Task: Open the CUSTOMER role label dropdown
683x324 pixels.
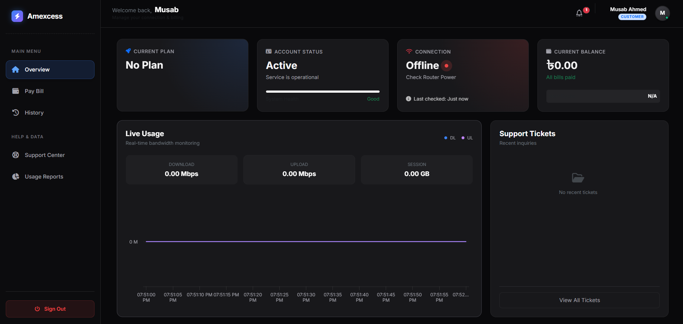Action: [x=632, y=17]
